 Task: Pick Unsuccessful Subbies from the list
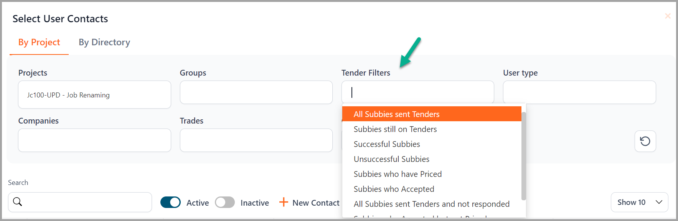click(x=391, y=159)
